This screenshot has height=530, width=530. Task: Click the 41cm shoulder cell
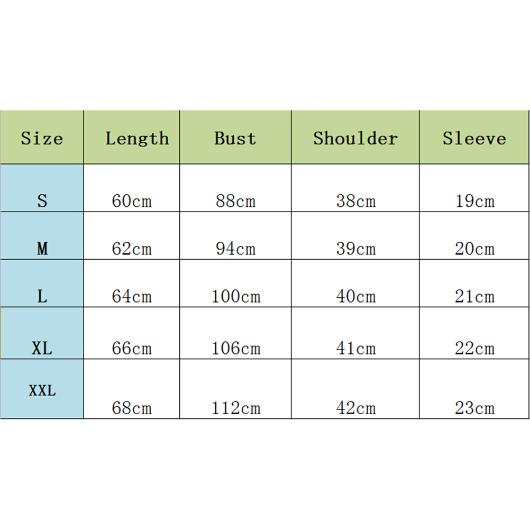click(355, 348)
